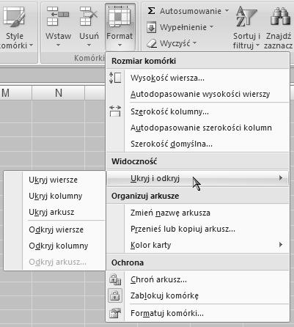This screenshot has width=294, height=327.
Task: Click the Wyczyść eraser icon
Action: pos(152,44)
